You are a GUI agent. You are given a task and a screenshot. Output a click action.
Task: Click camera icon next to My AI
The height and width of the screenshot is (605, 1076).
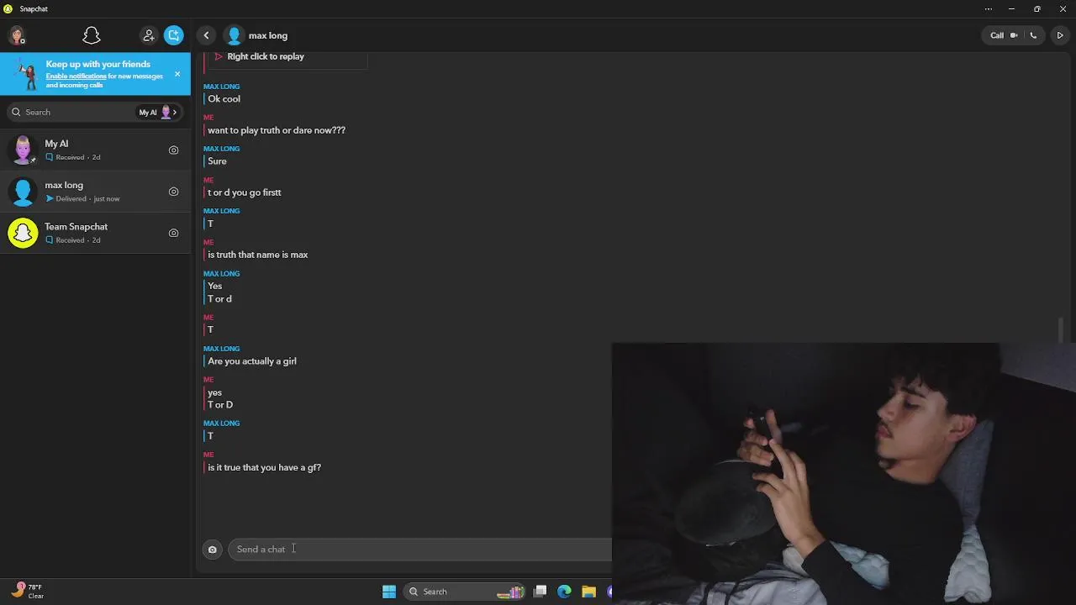[x=173, y=150]
